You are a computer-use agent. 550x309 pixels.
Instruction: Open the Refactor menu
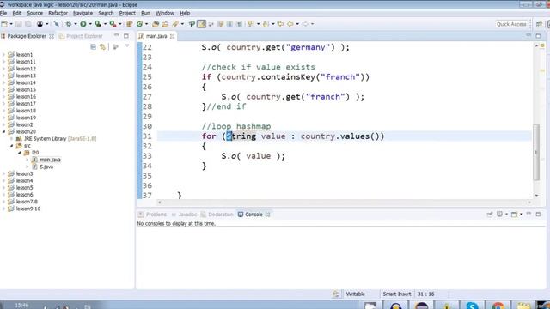58,13
